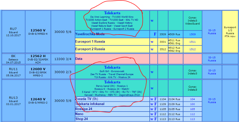The image size is (239, 122).
Task: Open the Telekarta heading above Da Vinci Learning
Action: [x=112, y=13]
